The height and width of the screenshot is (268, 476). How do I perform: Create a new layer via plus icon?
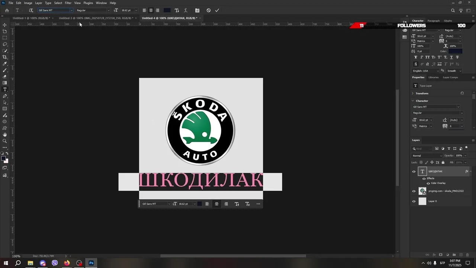coord(461,255)
